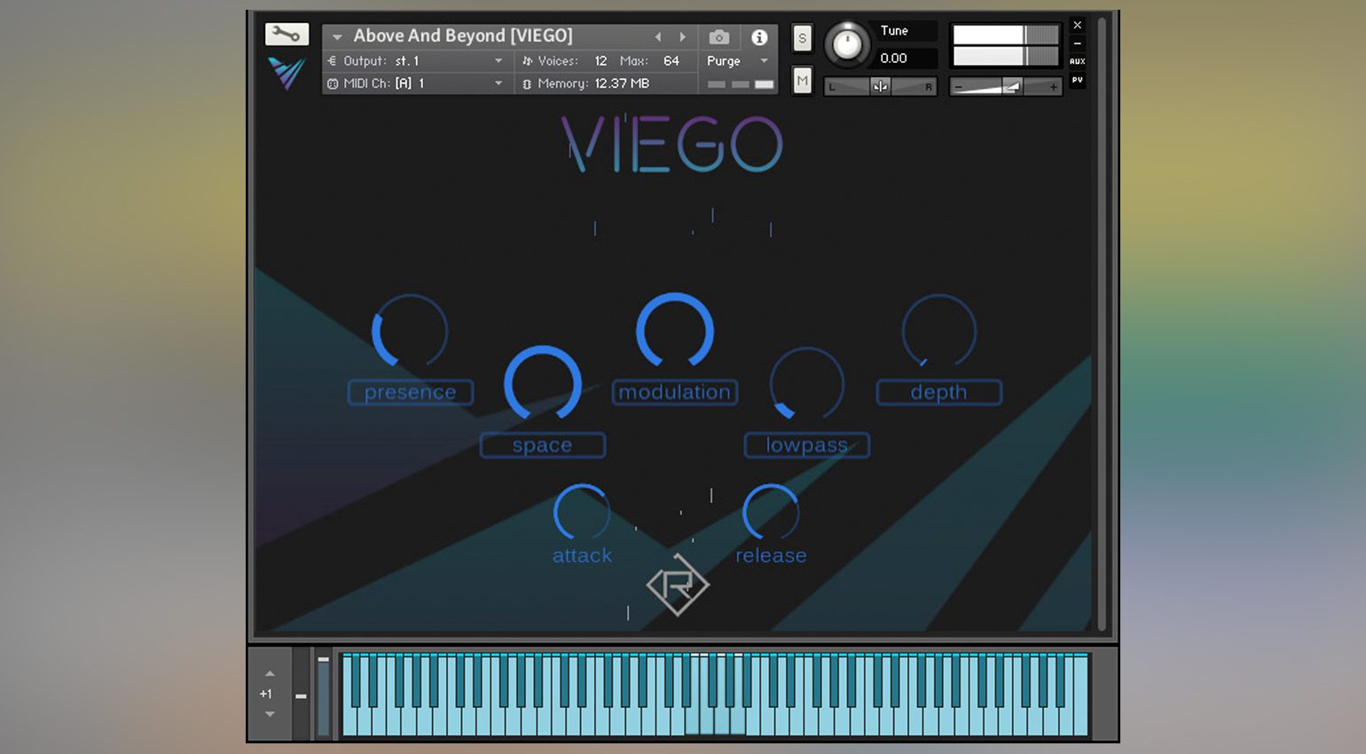
Task: Take a snapshot with the camera icon
Action: point(719,36)
